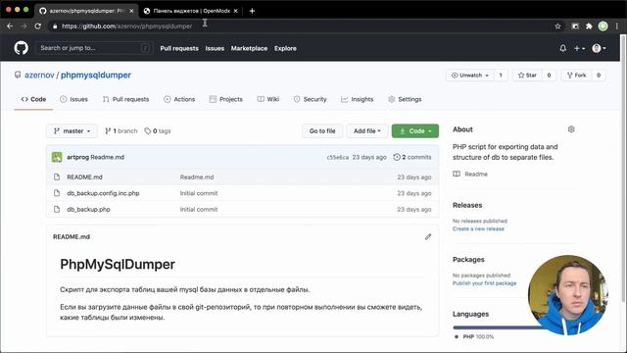Screen dimensions: 627x353
Task: Click the presenter webcam thumbnail
Action: [568, 295]
